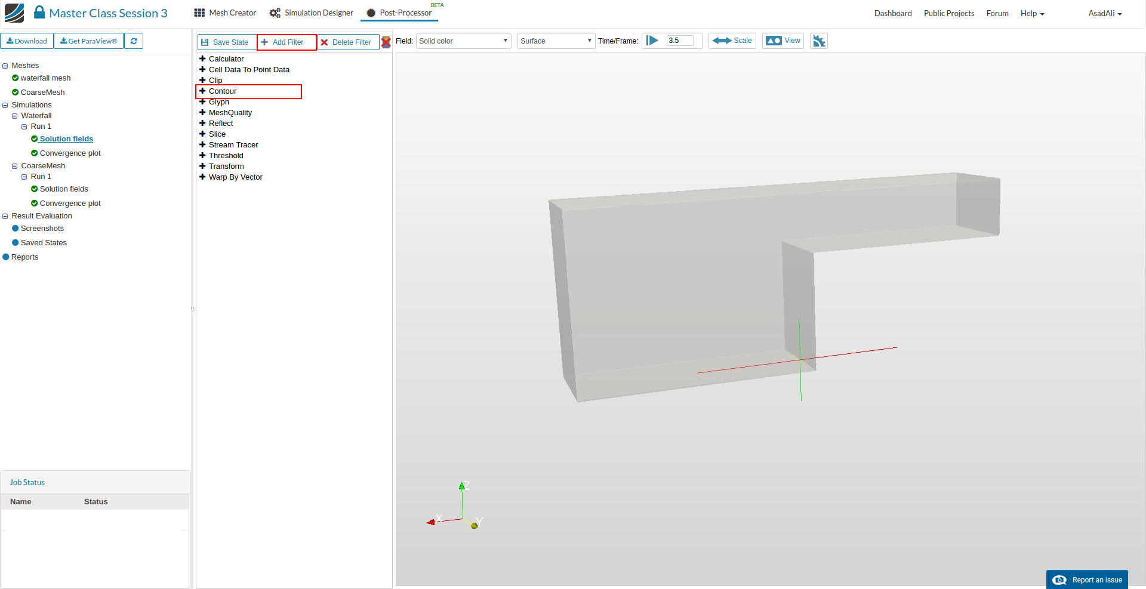Collapse Run 1 under Waterfall
Image resolution: width=1146 pixels, height=589 pixels.
click(24, 127)
